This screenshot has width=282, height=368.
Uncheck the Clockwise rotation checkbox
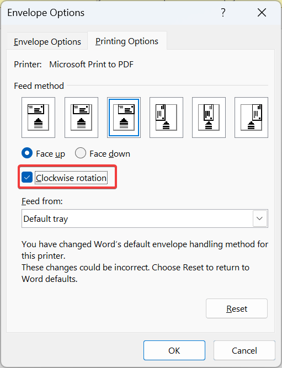(x=27, y=178)
